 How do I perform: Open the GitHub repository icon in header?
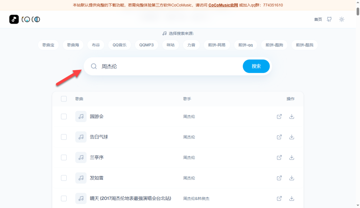coord(329,19)
